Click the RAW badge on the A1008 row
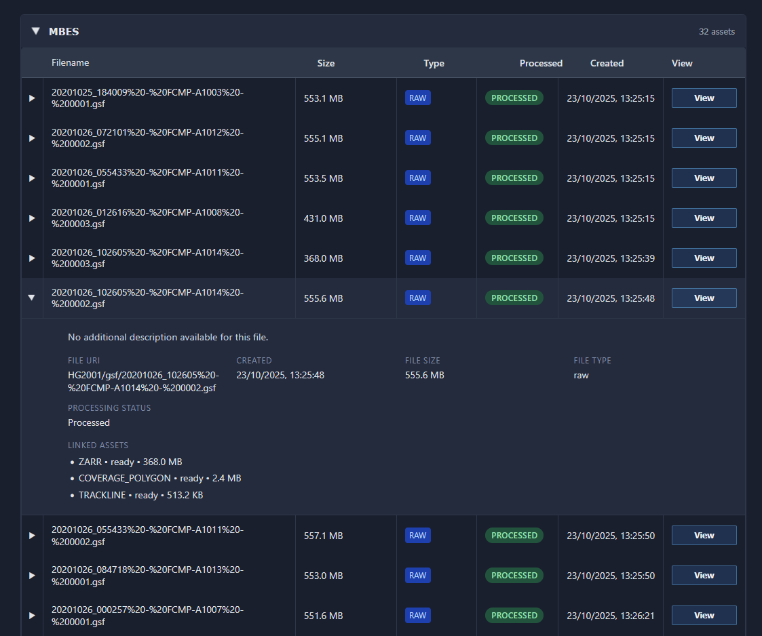Screen dimensions: 762x636 point(417,218)
